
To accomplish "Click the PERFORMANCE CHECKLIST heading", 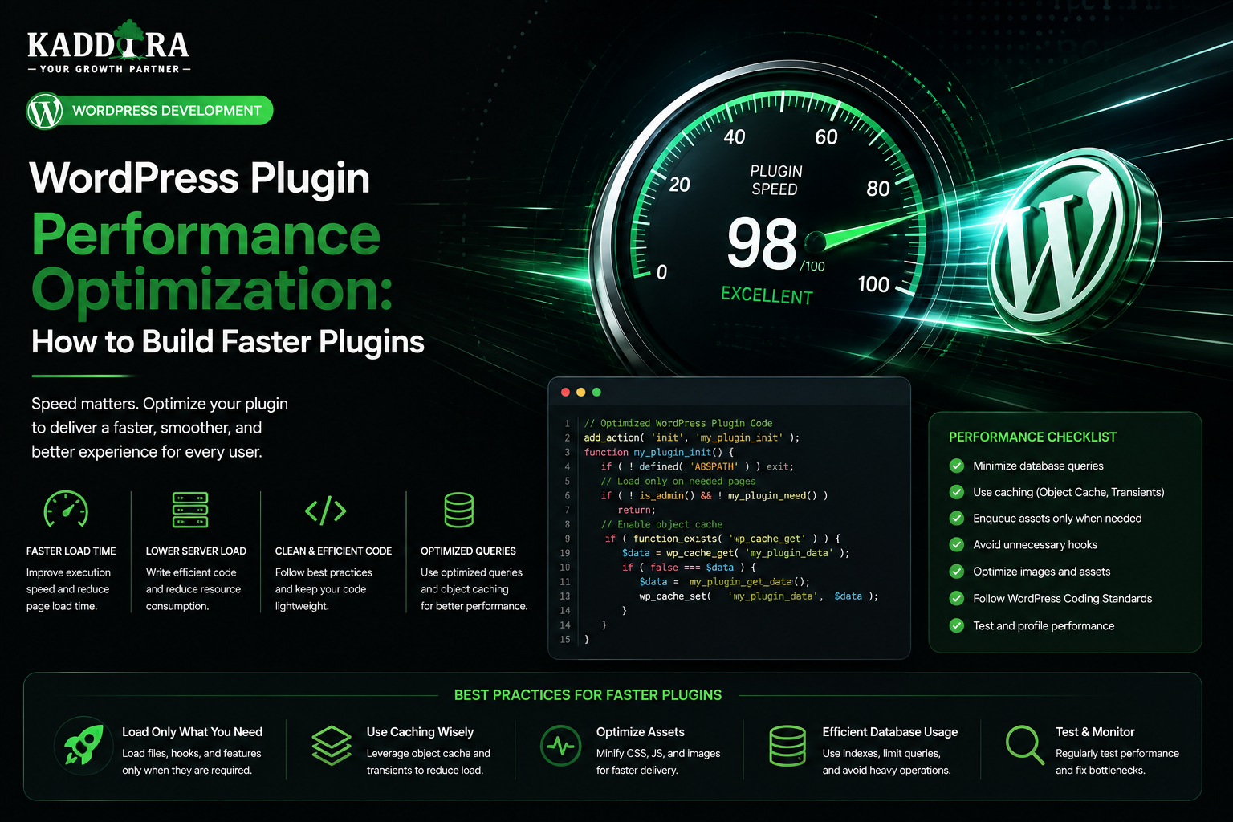I will [1032, 437].
